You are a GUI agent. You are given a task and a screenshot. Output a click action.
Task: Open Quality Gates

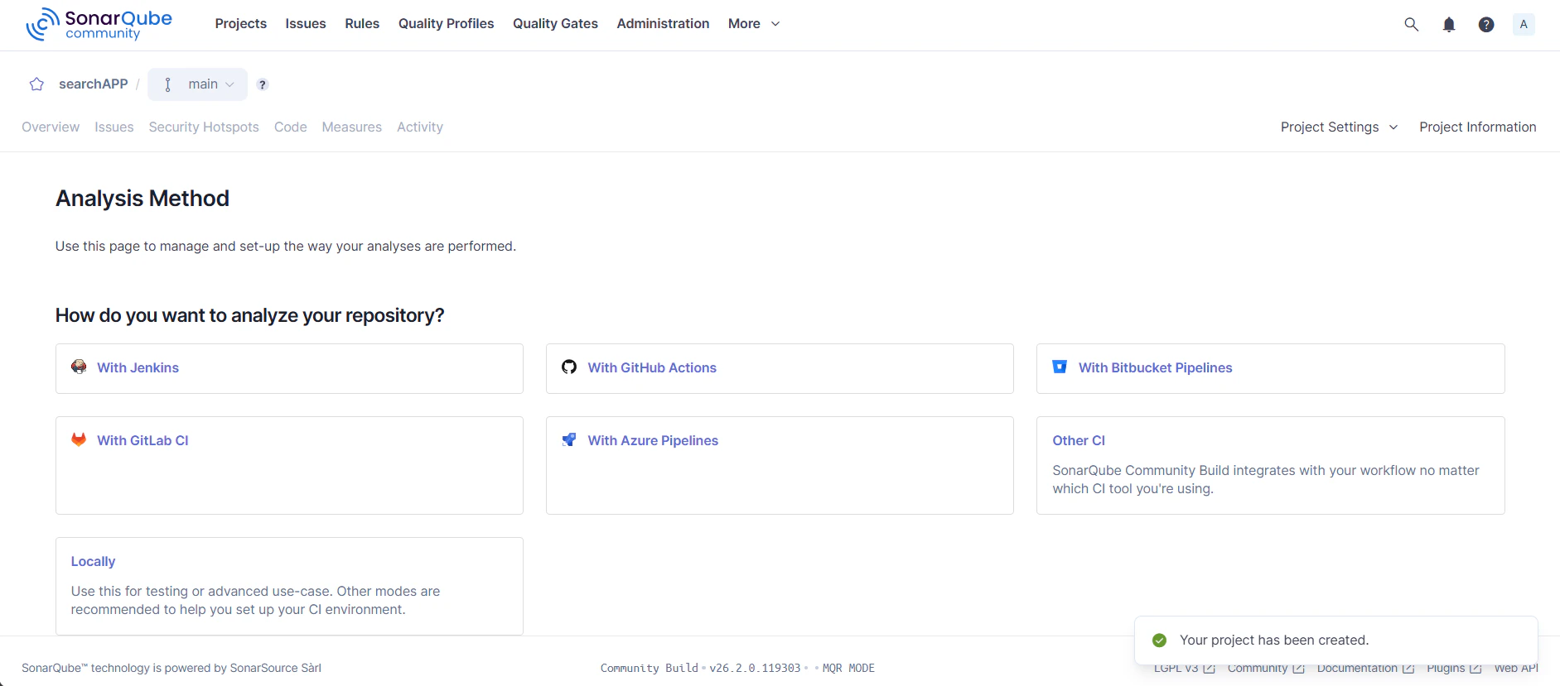[555, 24]
